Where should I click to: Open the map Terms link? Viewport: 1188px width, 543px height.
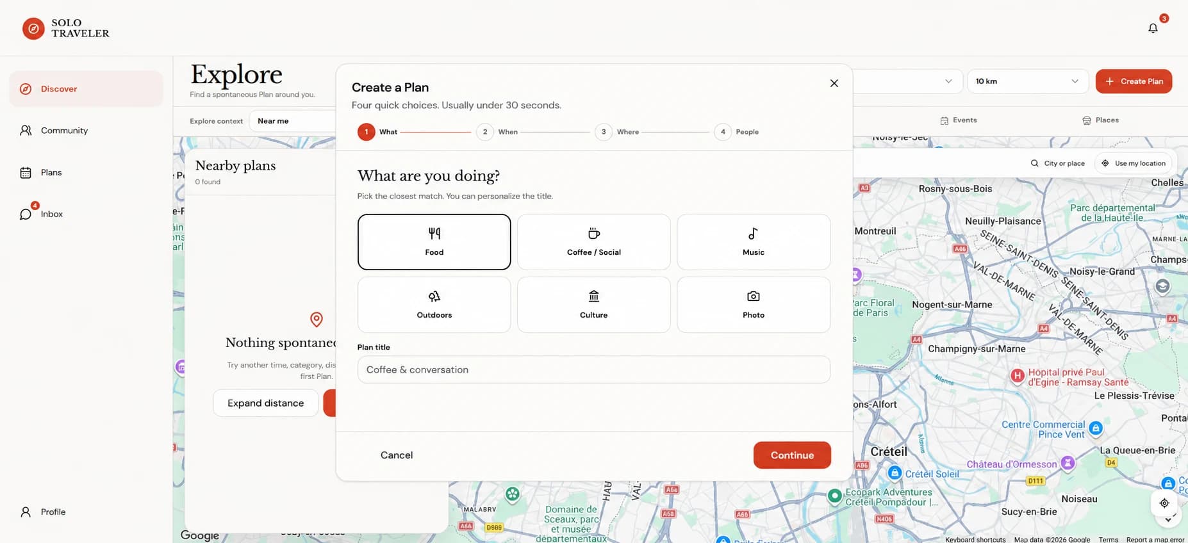pyautogui.click(x=1108, y=539)
